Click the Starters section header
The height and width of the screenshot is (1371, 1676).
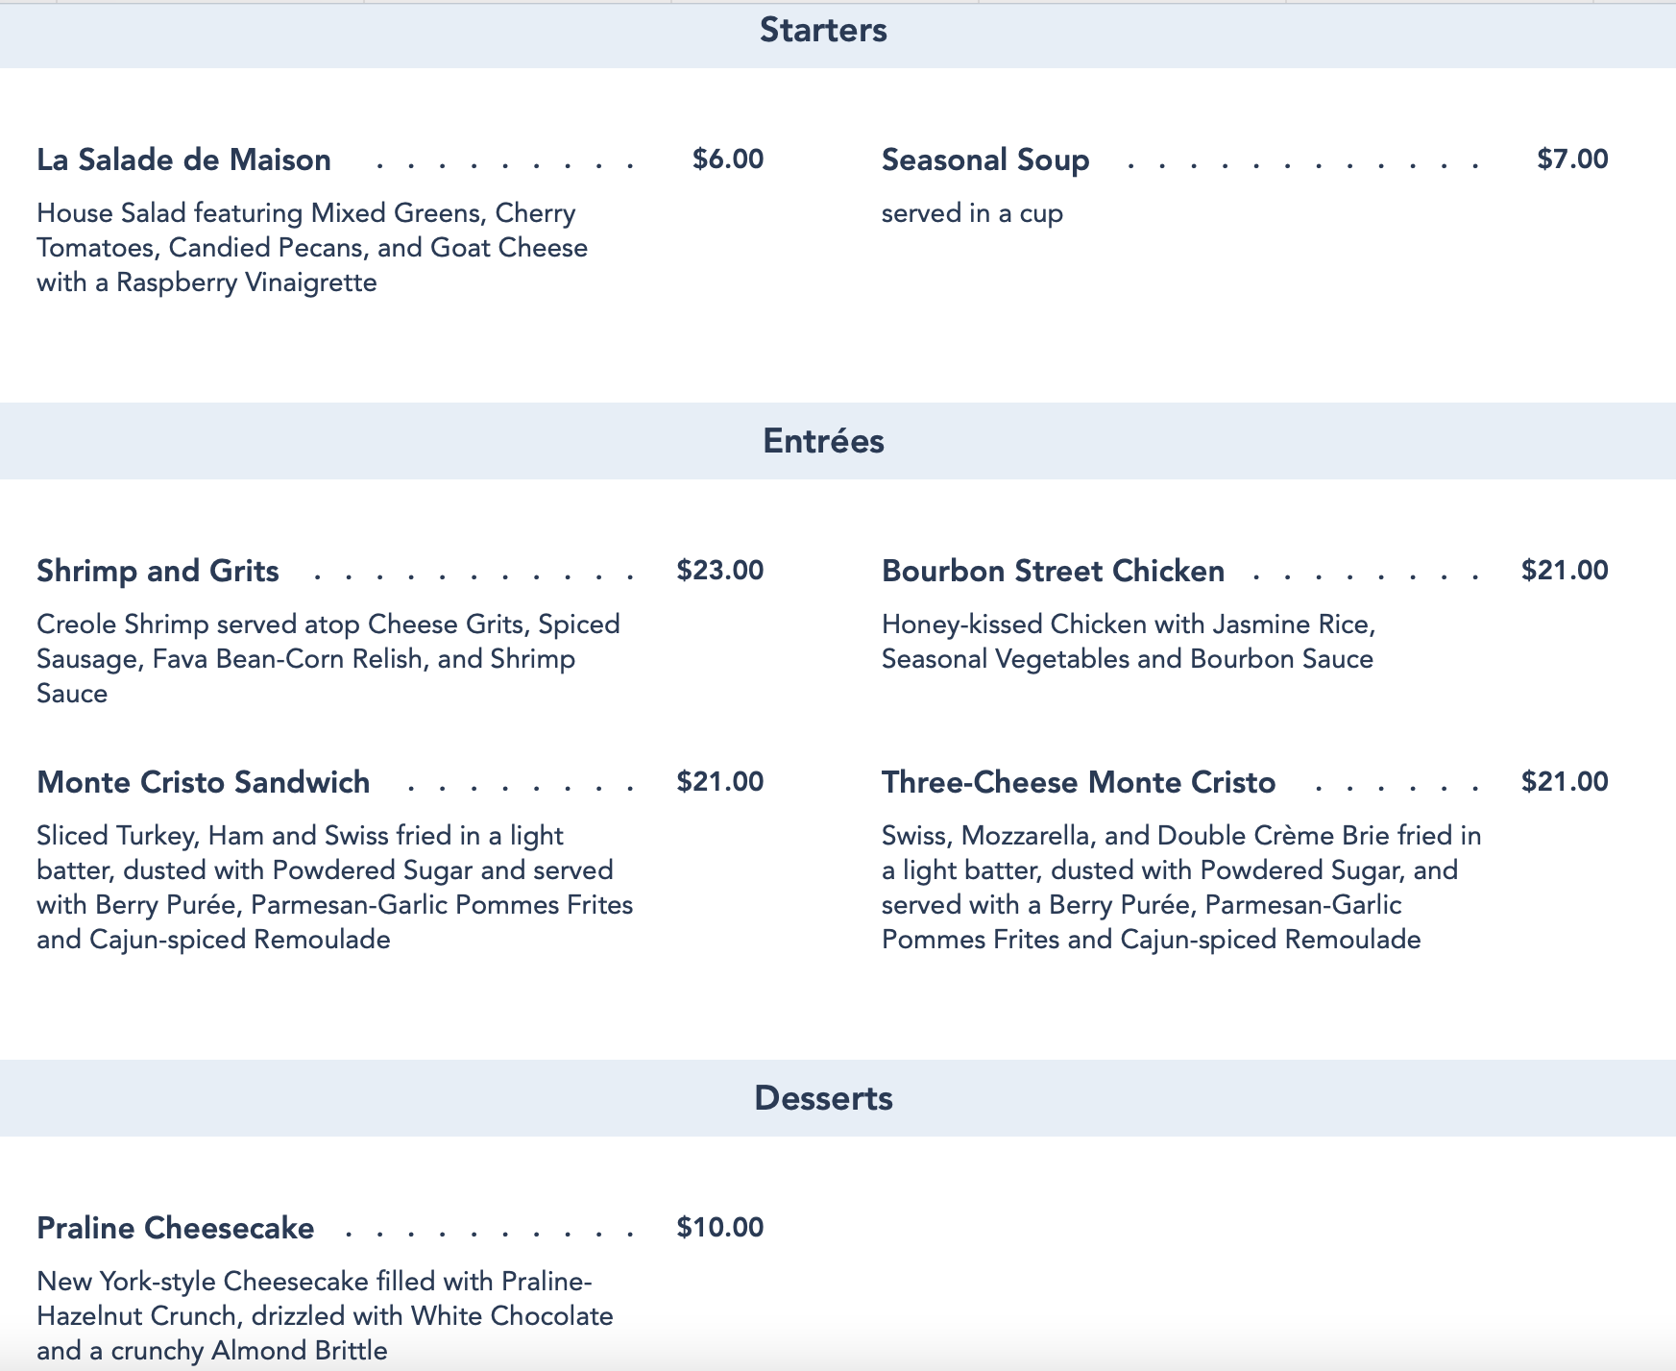tap(823, 31)
